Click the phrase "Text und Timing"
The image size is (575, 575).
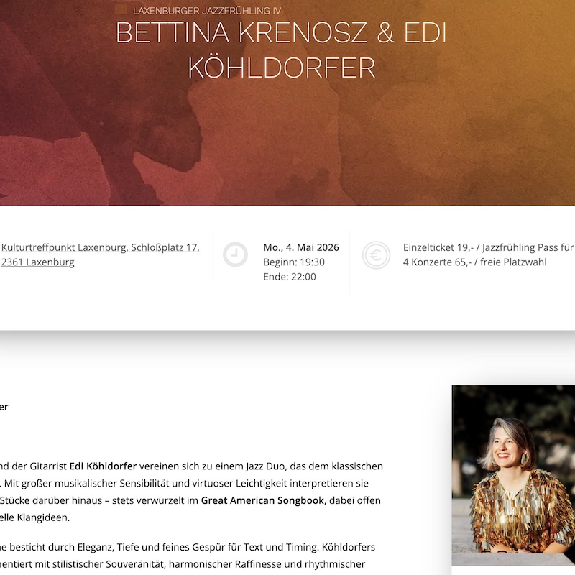coord(280,547)
